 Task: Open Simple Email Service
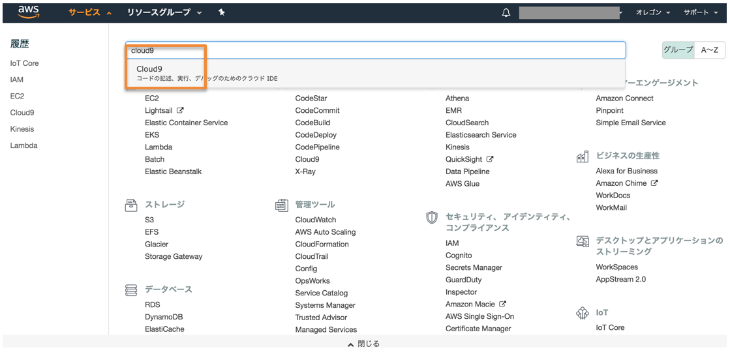(631, 123)
